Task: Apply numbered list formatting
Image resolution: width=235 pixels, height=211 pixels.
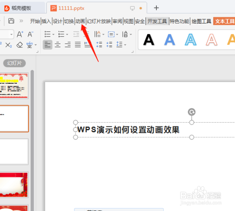Action: [x=61, y=34]
